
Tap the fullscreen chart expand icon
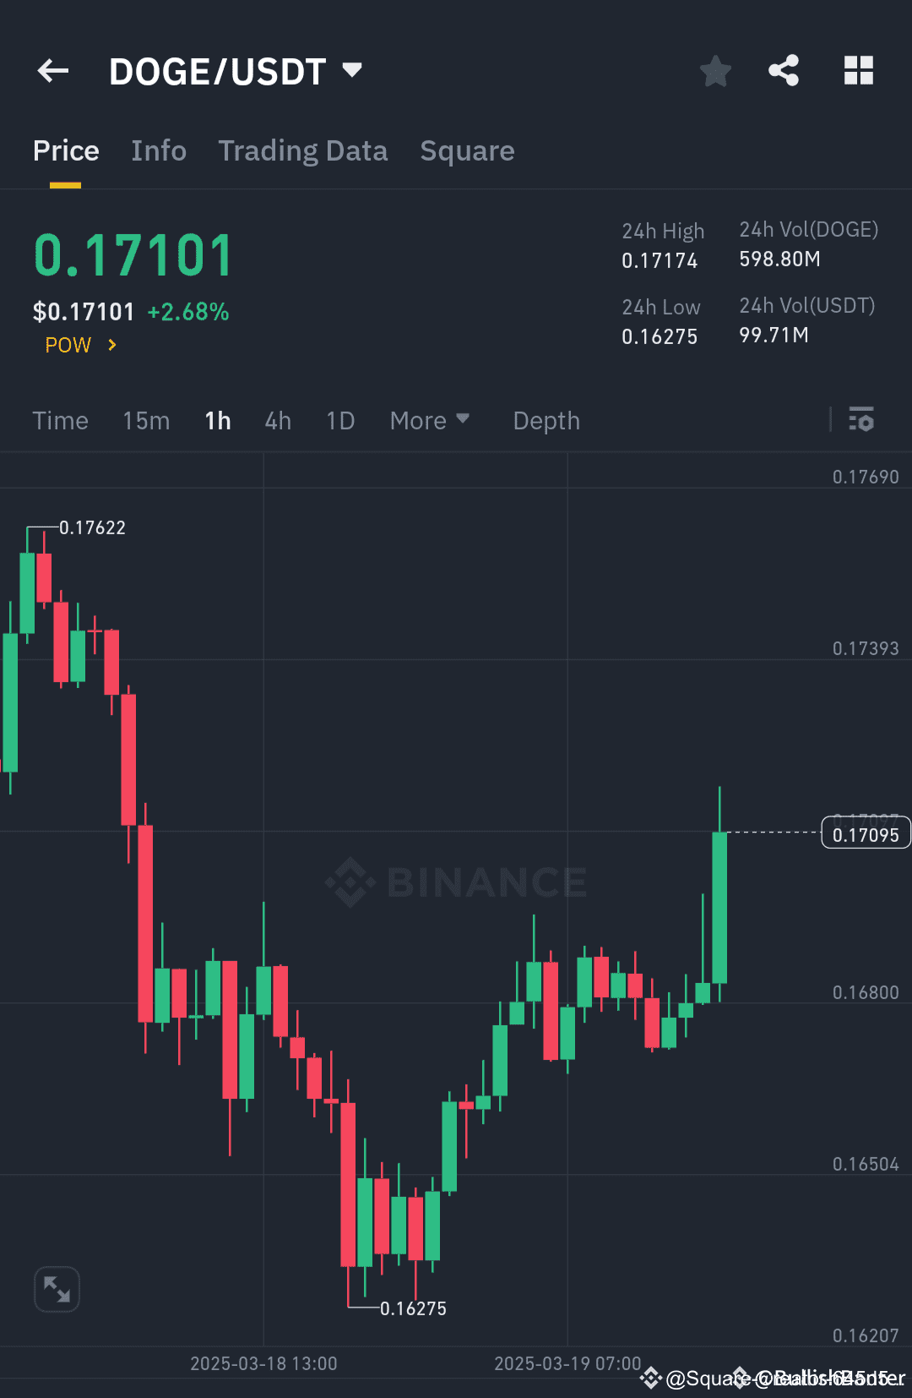(57, 1289)
